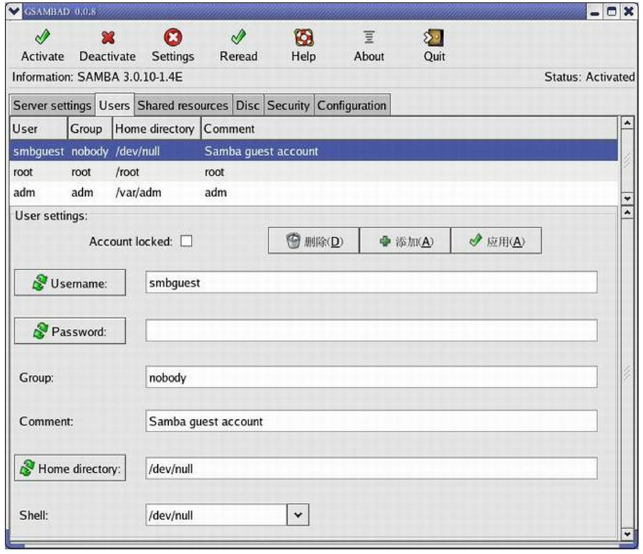Sort by the Home directory column header
This screenshot has width=643, height=554.
coord(155,129)
